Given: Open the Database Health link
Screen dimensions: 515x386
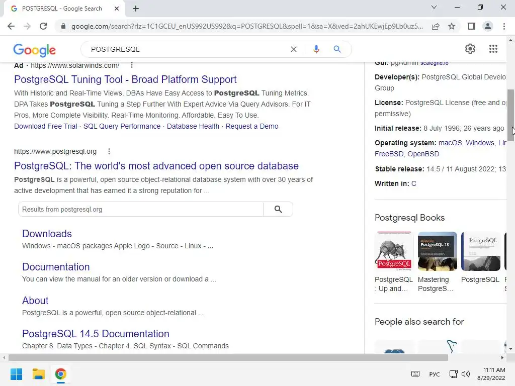Looking at the screenshot, I should click(x=193, y=126).
